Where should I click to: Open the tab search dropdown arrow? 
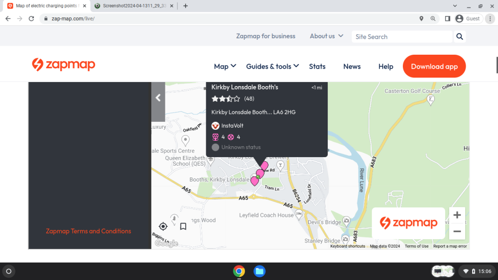click(455, 5)
